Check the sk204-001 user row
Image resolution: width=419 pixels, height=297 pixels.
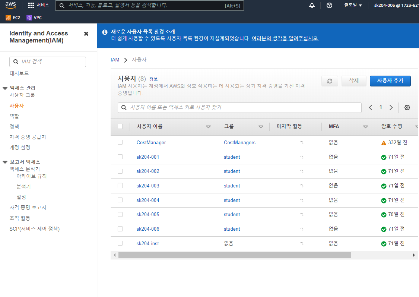tap(120, 157)
